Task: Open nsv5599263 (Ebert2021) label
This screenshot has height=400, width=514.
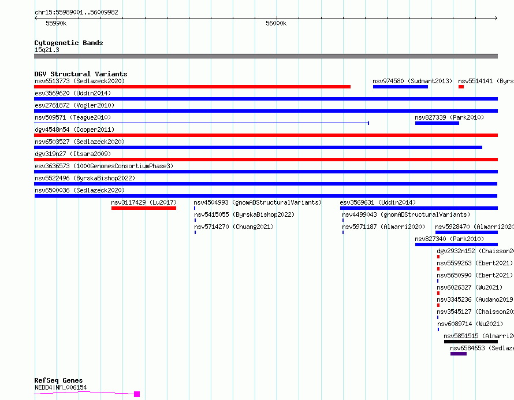Action: pos(475,263)
